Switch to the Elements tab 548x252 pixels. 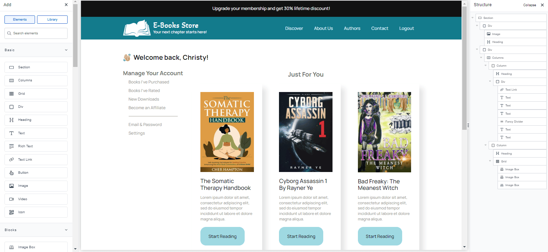coord(20,20)
